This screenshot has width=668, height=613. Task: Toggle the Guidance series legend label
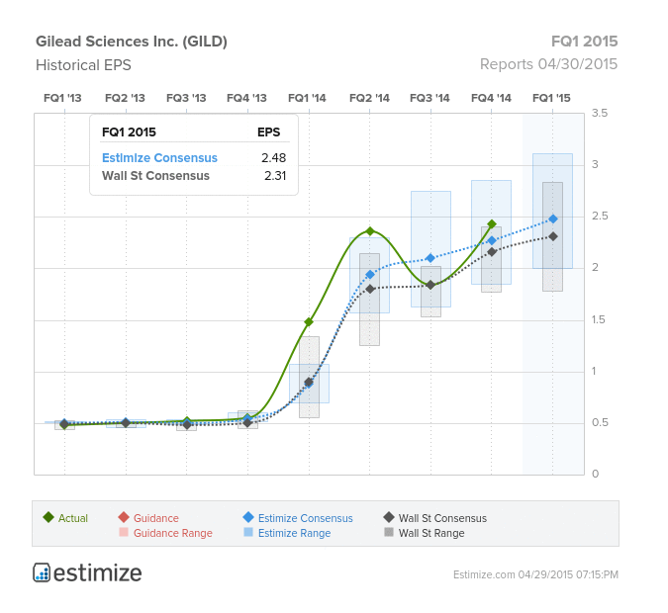[156, 518]
